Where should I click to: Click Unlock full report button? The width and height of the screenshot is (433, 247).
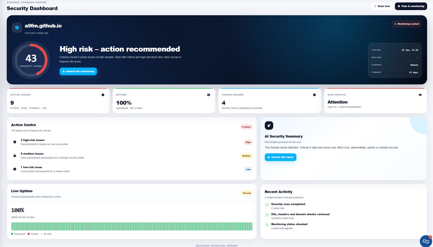coord(280,157)
